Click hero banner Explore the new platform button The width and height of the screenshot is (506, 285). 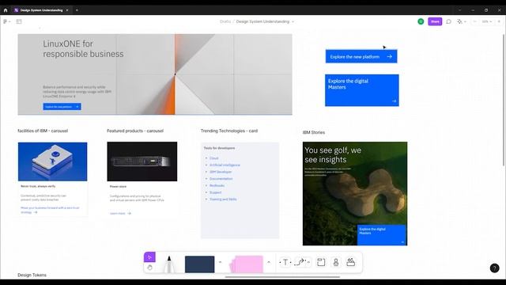(62, 107)
